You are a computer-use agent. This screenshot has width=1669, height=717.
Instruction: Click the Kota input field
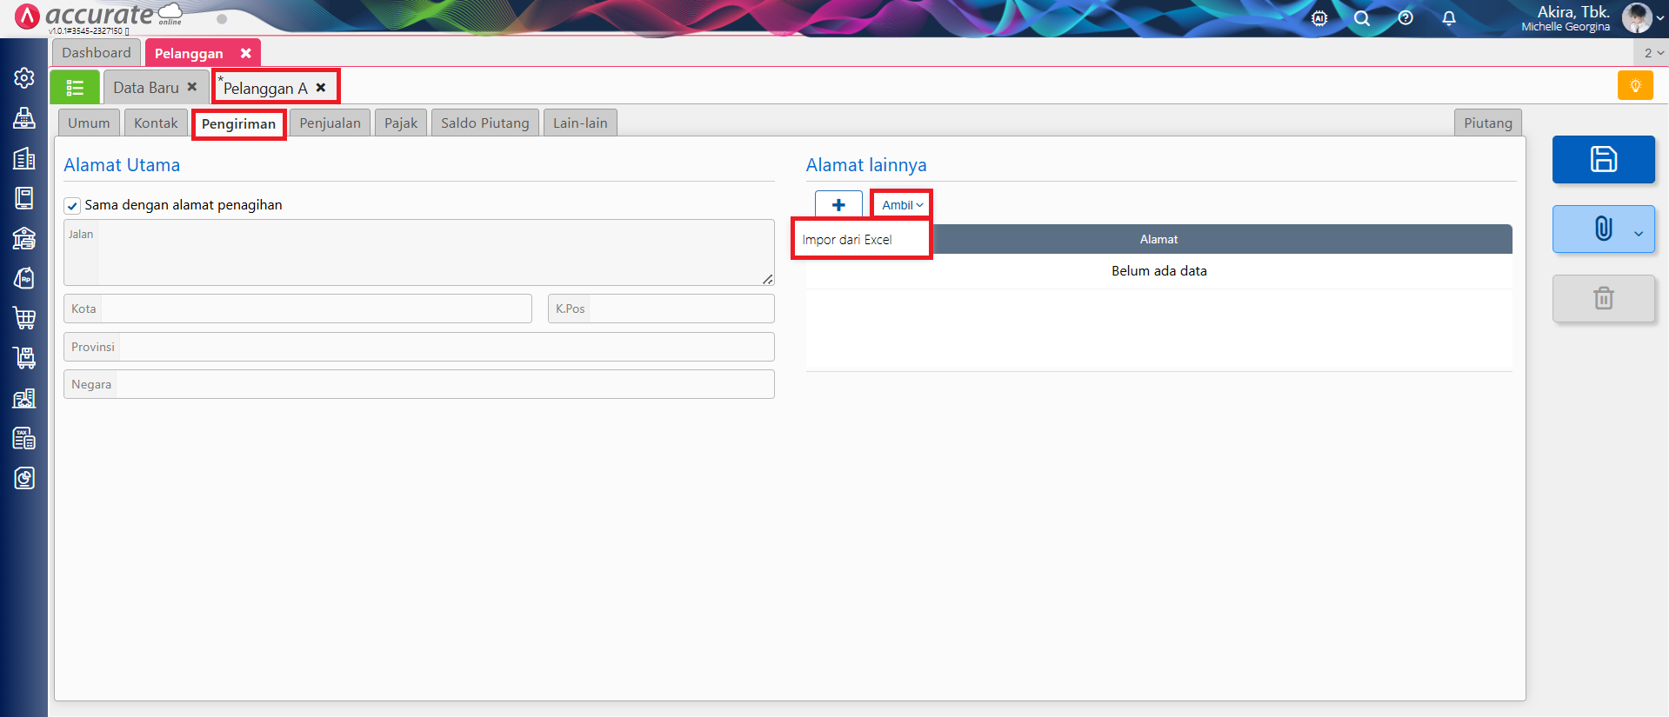click(x=315, y=309)
